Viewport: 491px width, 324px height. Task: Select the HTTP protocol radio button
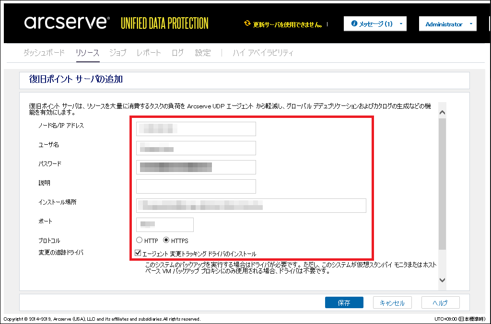(140, 240)
